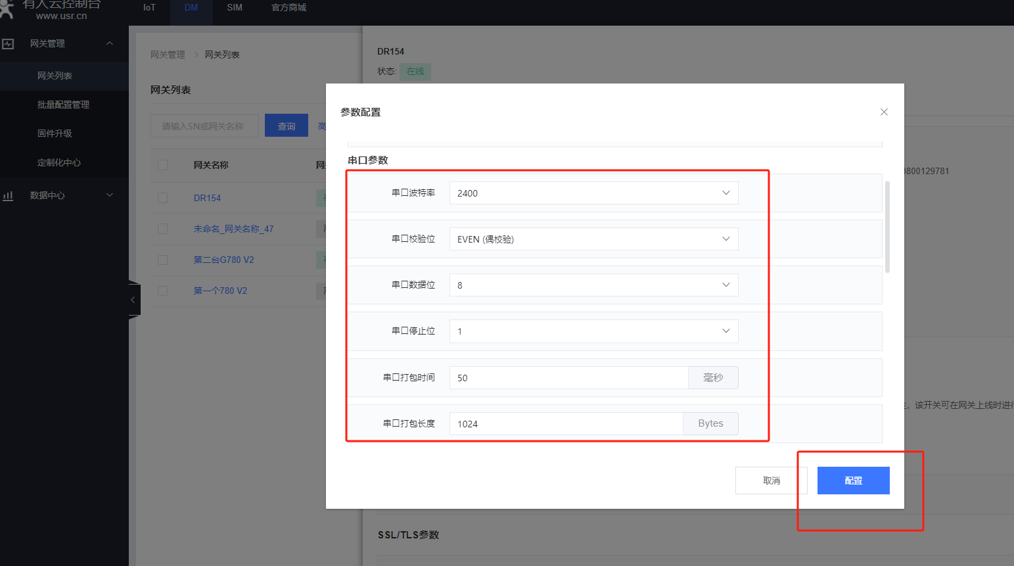Click the 串口打包时间 input field

click(x=568, y=378)
